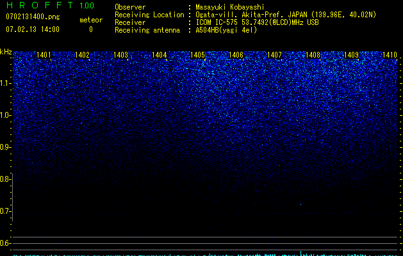Click the 1401 time marker

[x=44, y=55]
